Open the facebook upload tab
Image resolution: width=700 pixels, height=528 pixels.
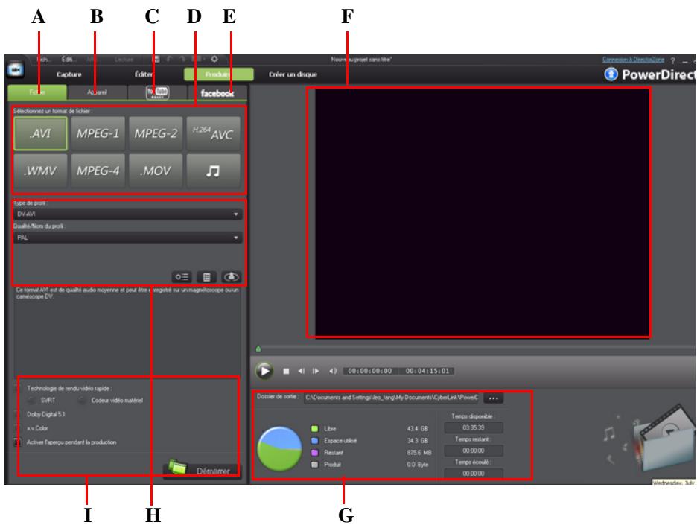click(217, 93)
